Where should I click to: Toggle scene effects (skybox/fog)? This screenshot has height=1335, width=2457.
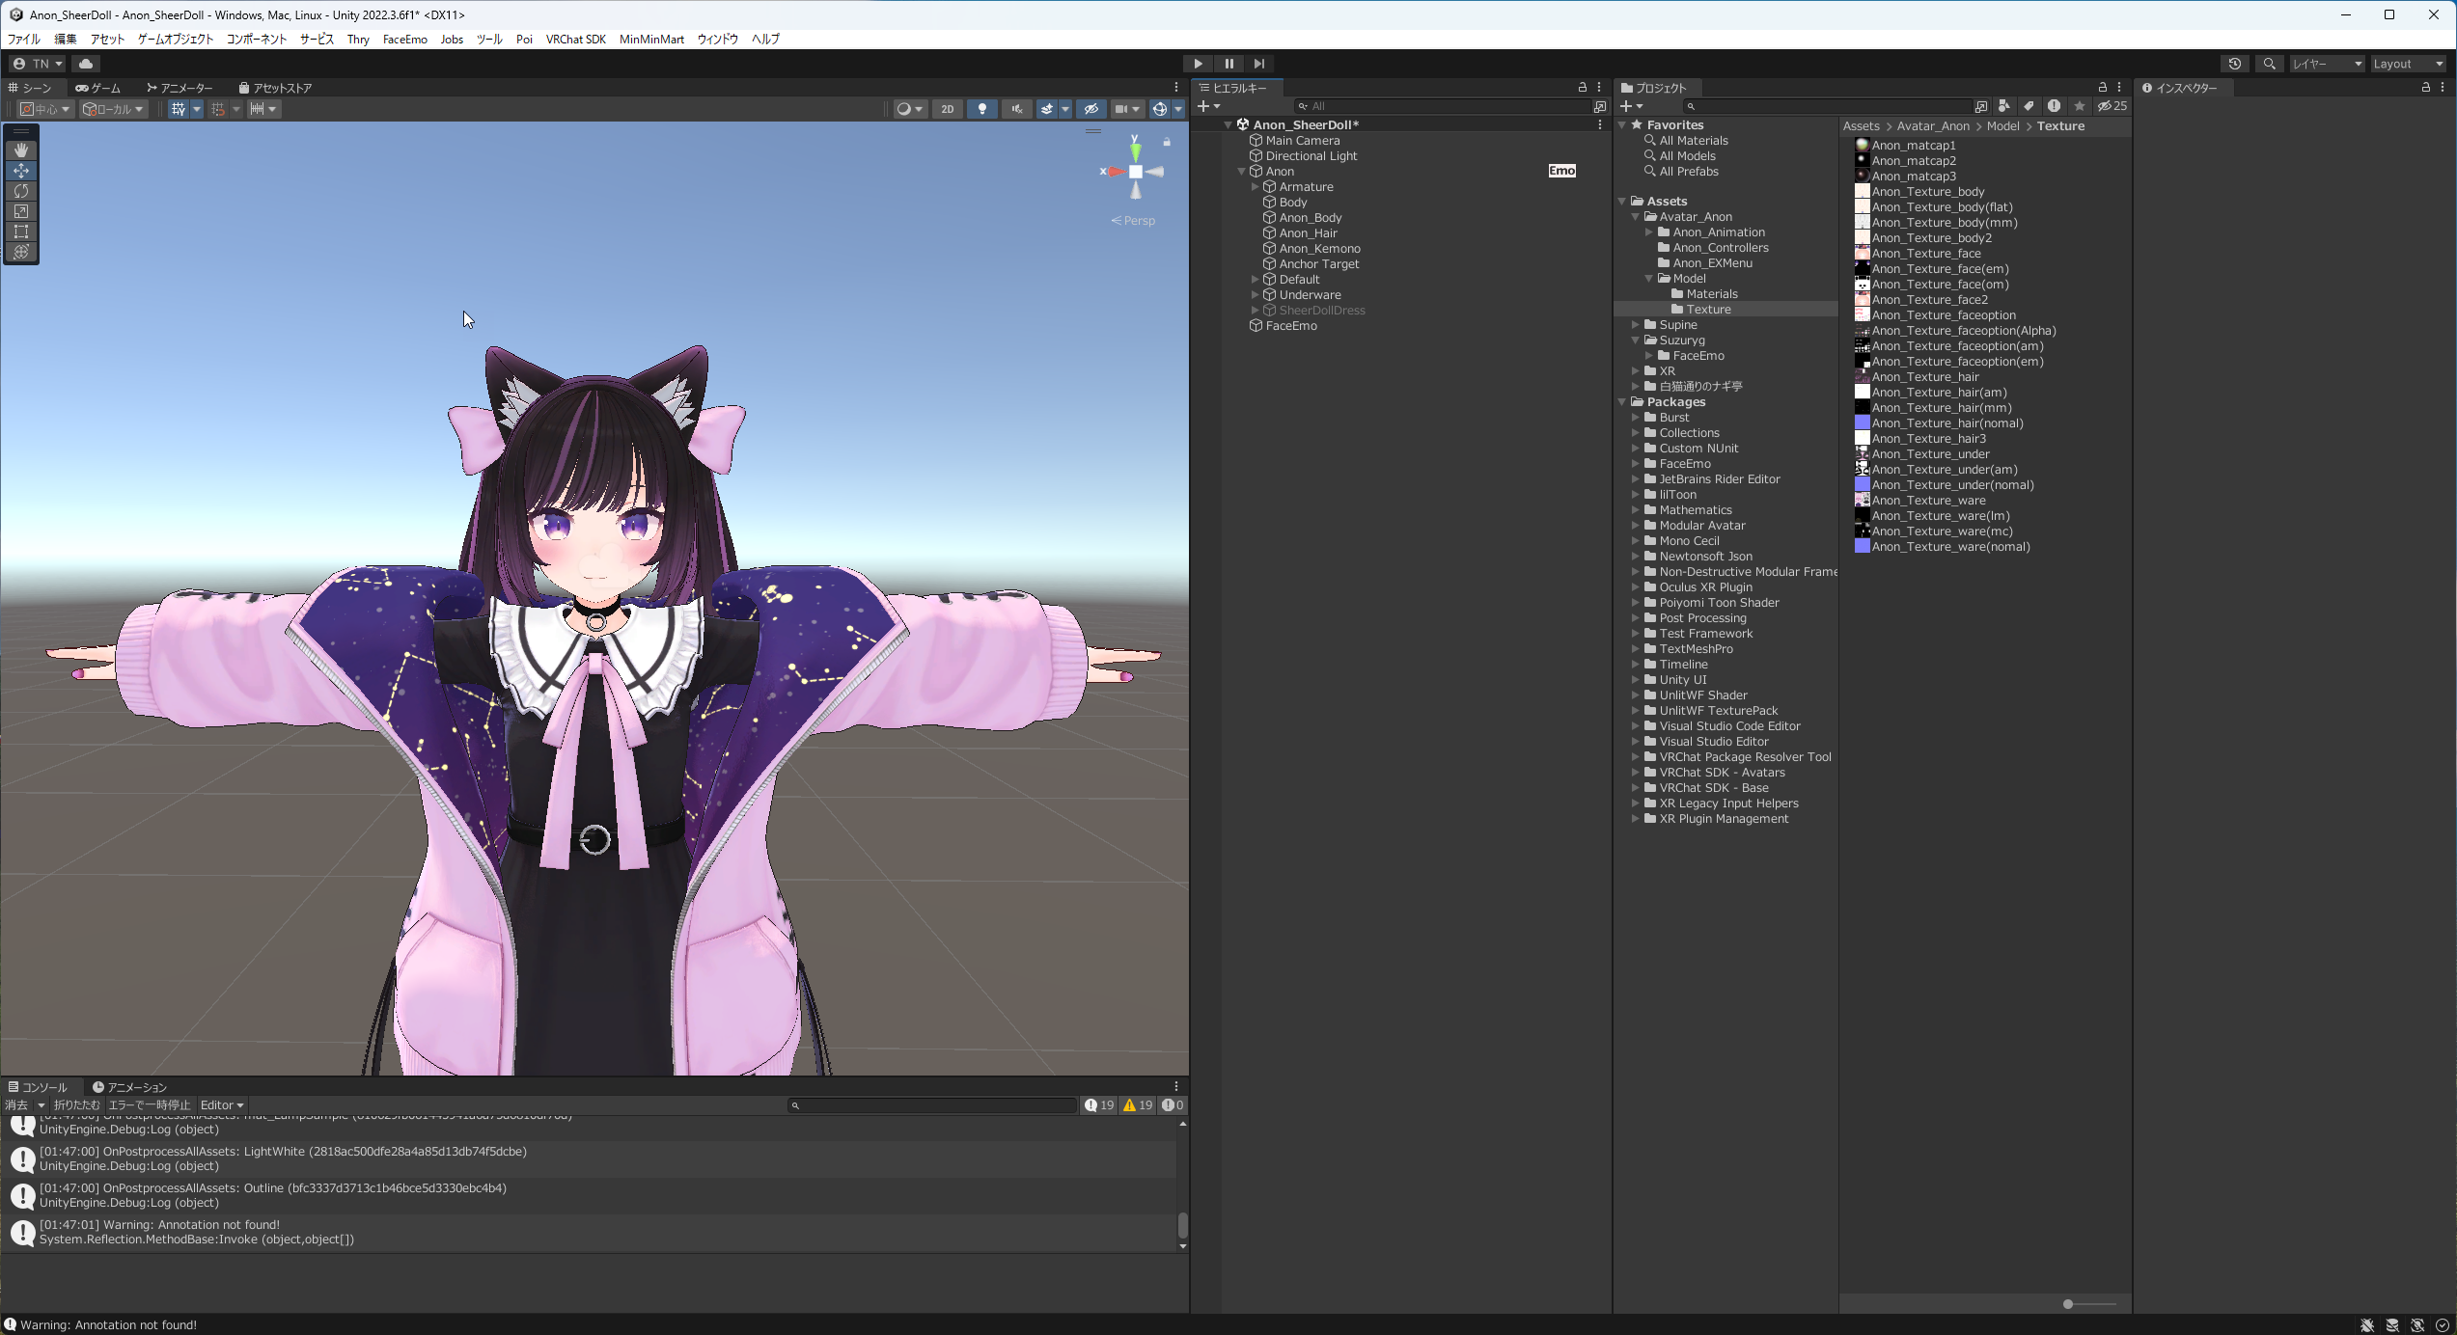coord(1047,109)
